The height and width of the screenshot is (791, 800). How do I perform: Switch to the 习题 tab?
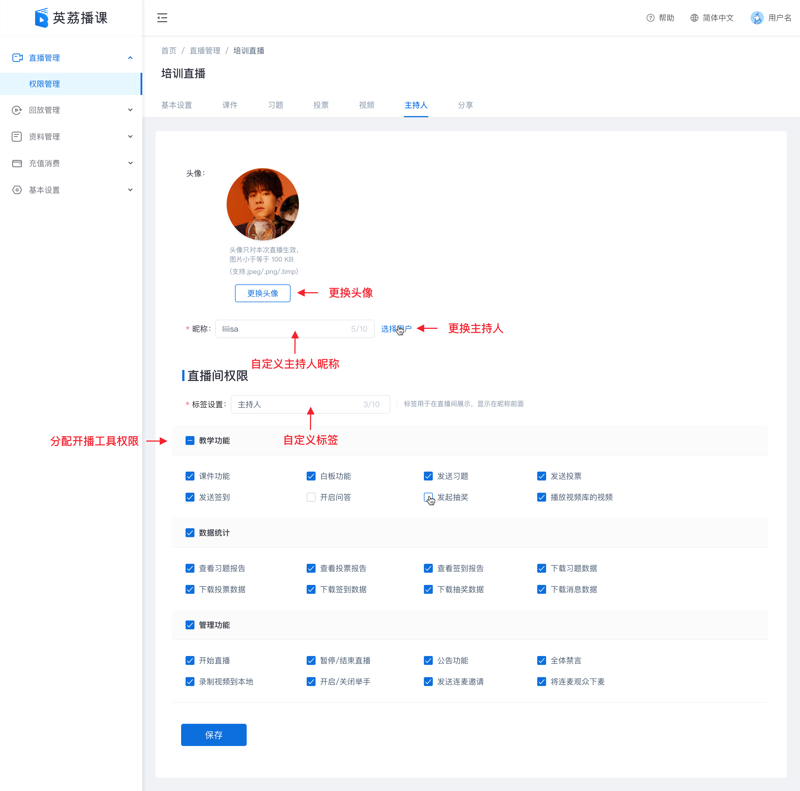tap(275, 105)
